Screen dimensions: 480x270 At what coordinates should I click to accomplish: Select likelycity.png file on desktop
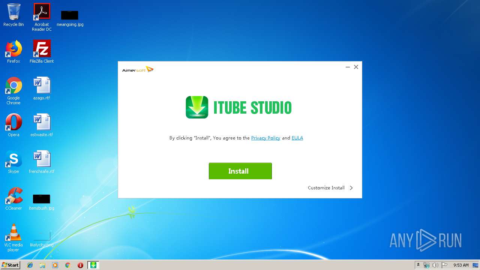click(42, 239)
